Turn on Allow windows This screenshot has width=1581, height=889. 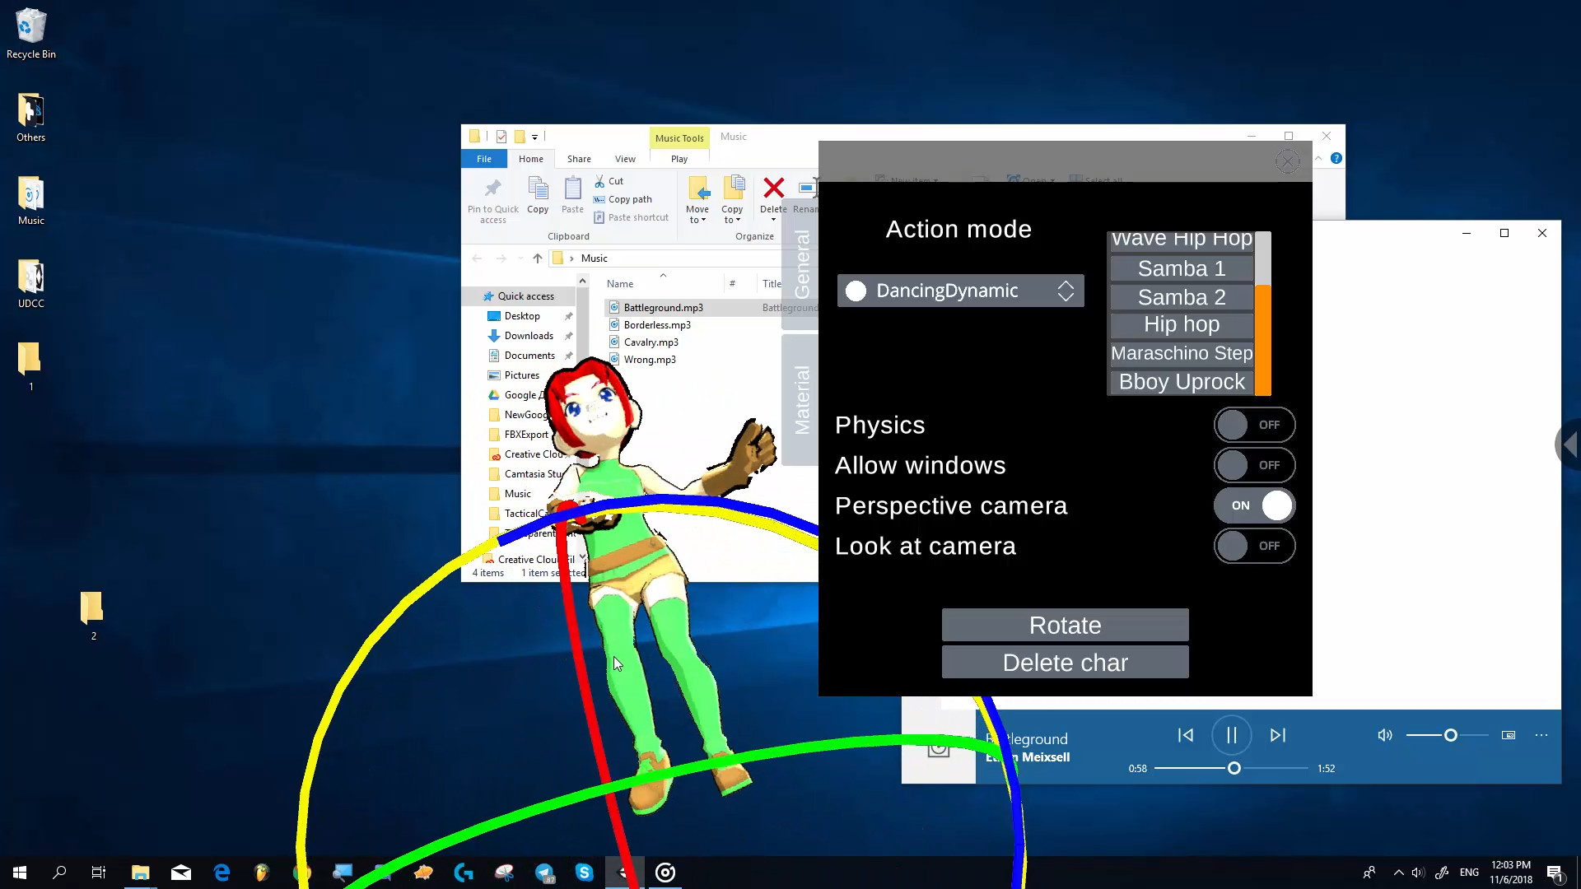(1254, 465)
